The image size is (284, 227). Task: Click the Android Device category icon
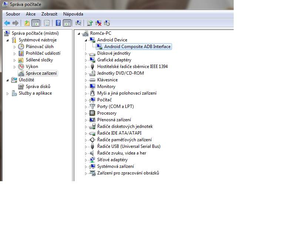click(x=92, y=40)
